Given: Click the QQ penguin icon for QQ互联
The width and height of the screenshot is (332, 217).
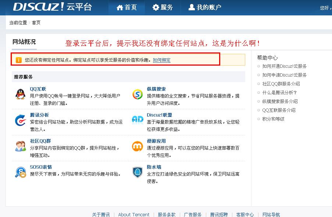Looking at the screenshot, I should coord(21,94).
